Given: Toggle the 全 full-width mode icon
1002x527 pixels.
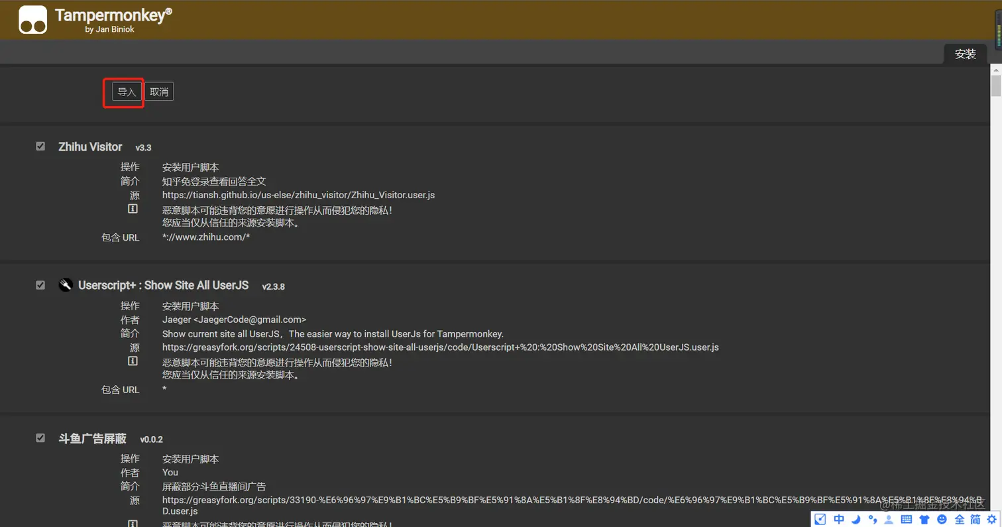Looking at the screenshot, I should [960, 518].
